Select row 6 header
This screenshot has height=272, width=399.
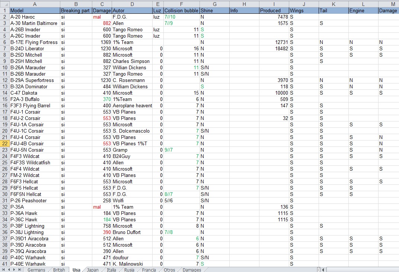(4, 42)
